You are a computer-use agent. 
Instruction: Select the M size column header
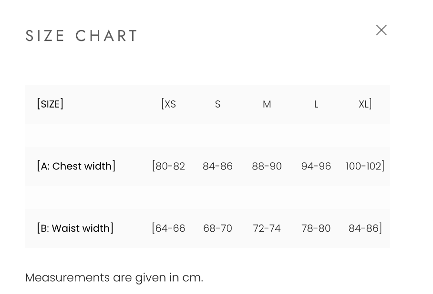[267, 104]
